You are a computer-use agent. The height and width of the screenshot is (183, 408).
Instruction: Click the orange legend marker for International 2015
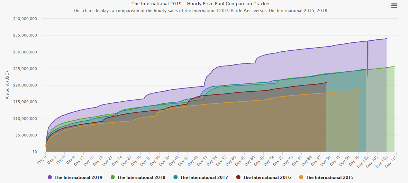(x=301, y=177)
